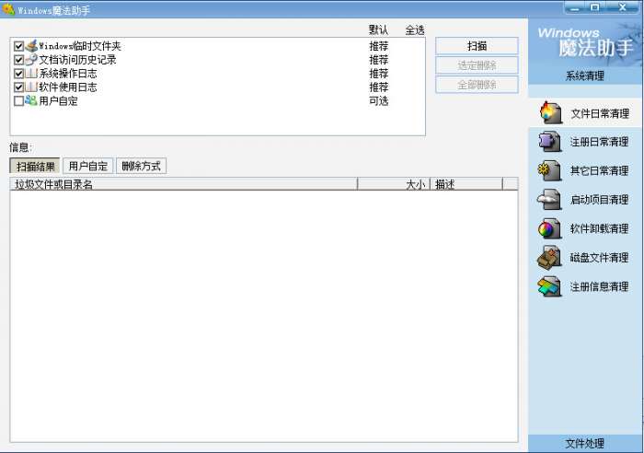This screenshot has width=644, height=453.
Task: Switch to the 扫描结果 tab
Action: coord(35,166)
